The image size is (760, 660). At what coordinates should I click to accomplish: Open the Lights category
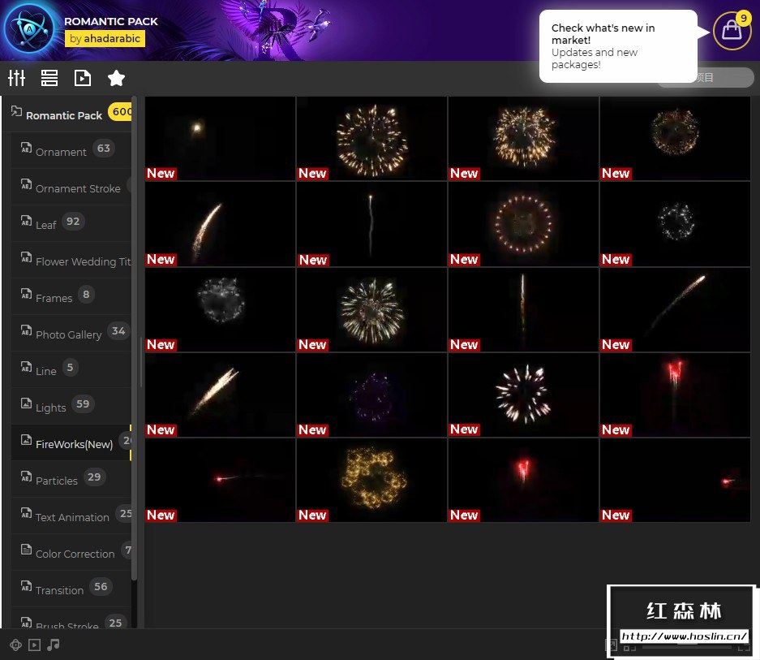(71, 406)
